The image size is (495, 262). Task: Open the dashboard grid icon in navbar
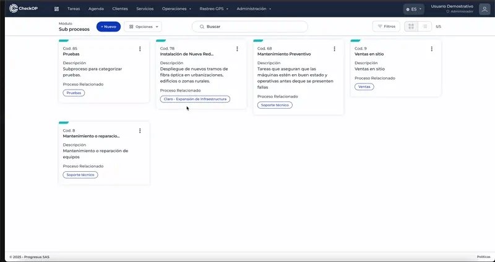[56, 9]
